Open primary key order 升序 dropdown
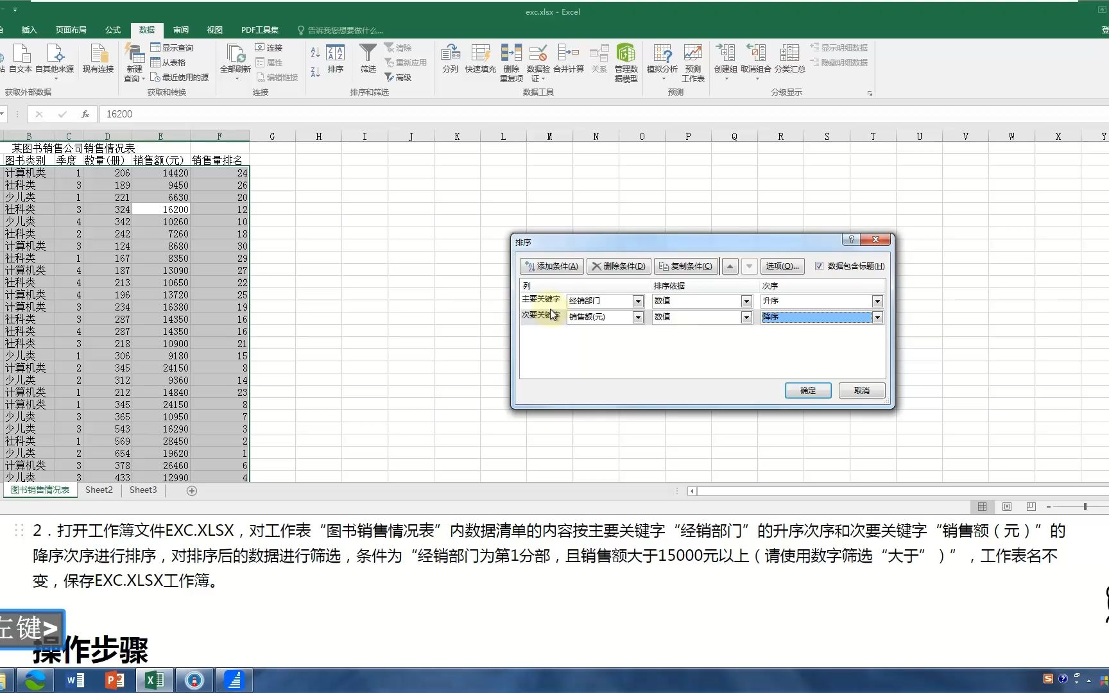This screenshot has height=693, width=1109. tap(877, 302)
